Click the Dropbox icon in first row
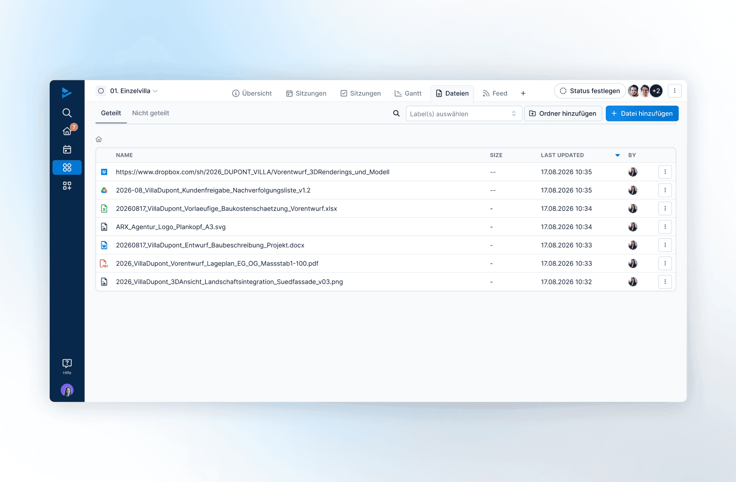 click(104, 172)
